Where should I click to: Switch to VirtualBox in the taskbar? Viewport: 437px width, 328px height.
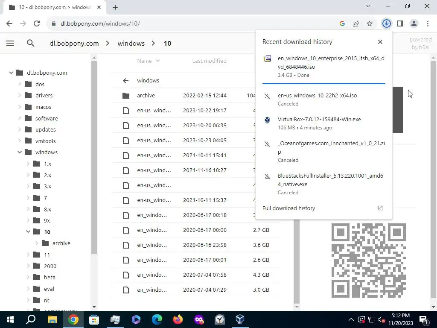pos(240,319)
